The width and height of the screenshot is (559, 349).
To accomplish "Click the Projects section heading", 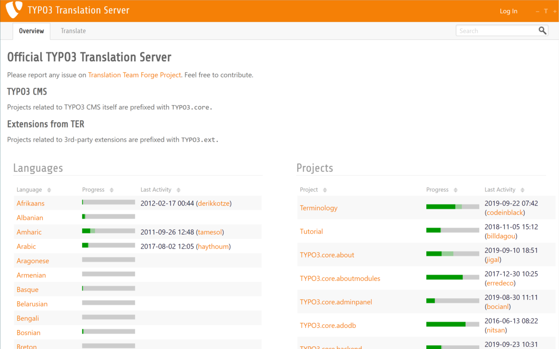I will pyautogui.click(x=315, y=168).
